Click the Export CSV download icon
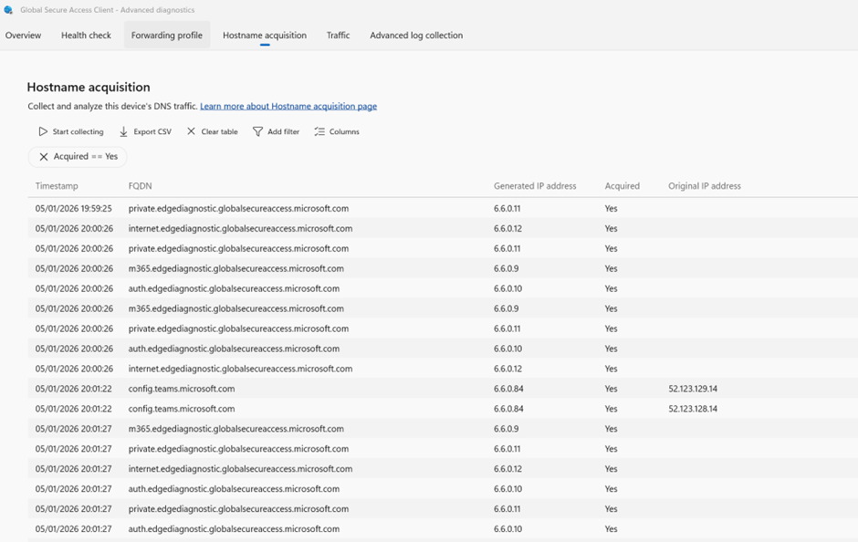This screenshot has height=542, width=858. 123,131
